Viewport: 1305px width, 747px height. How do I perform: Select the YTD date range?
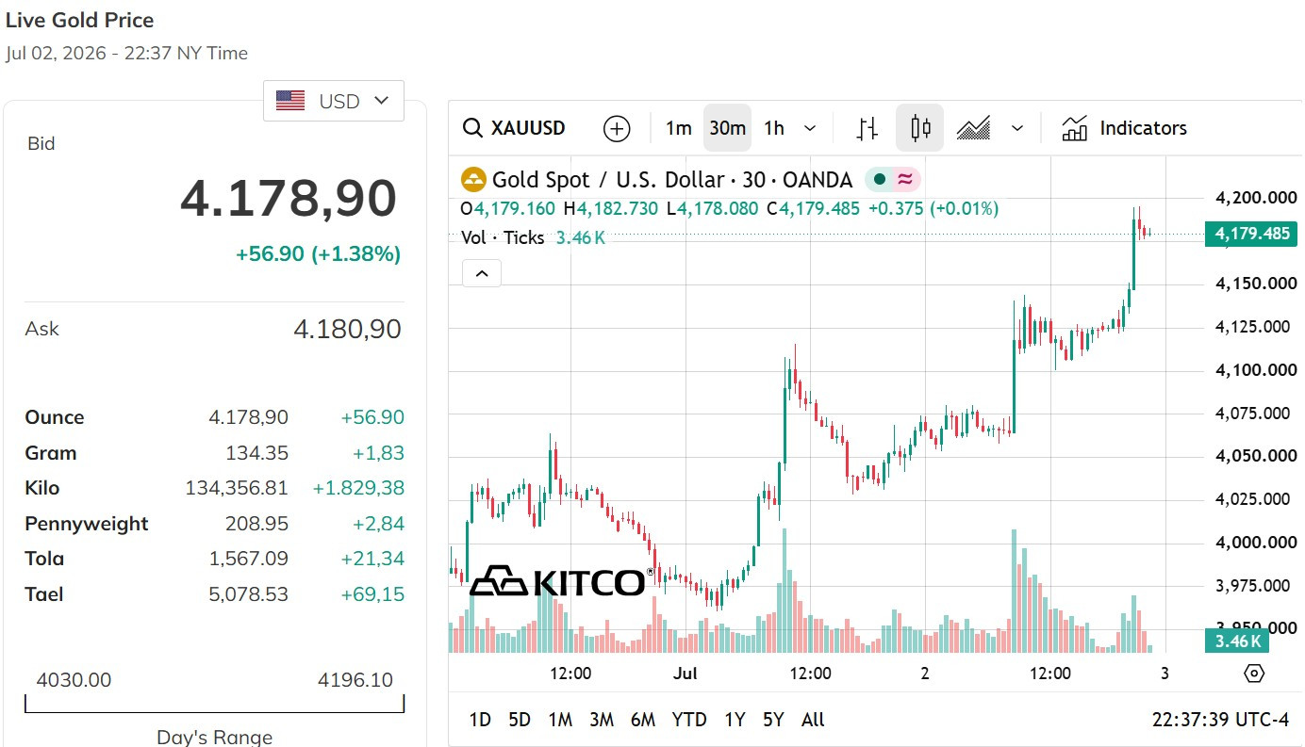click(689, 720)
